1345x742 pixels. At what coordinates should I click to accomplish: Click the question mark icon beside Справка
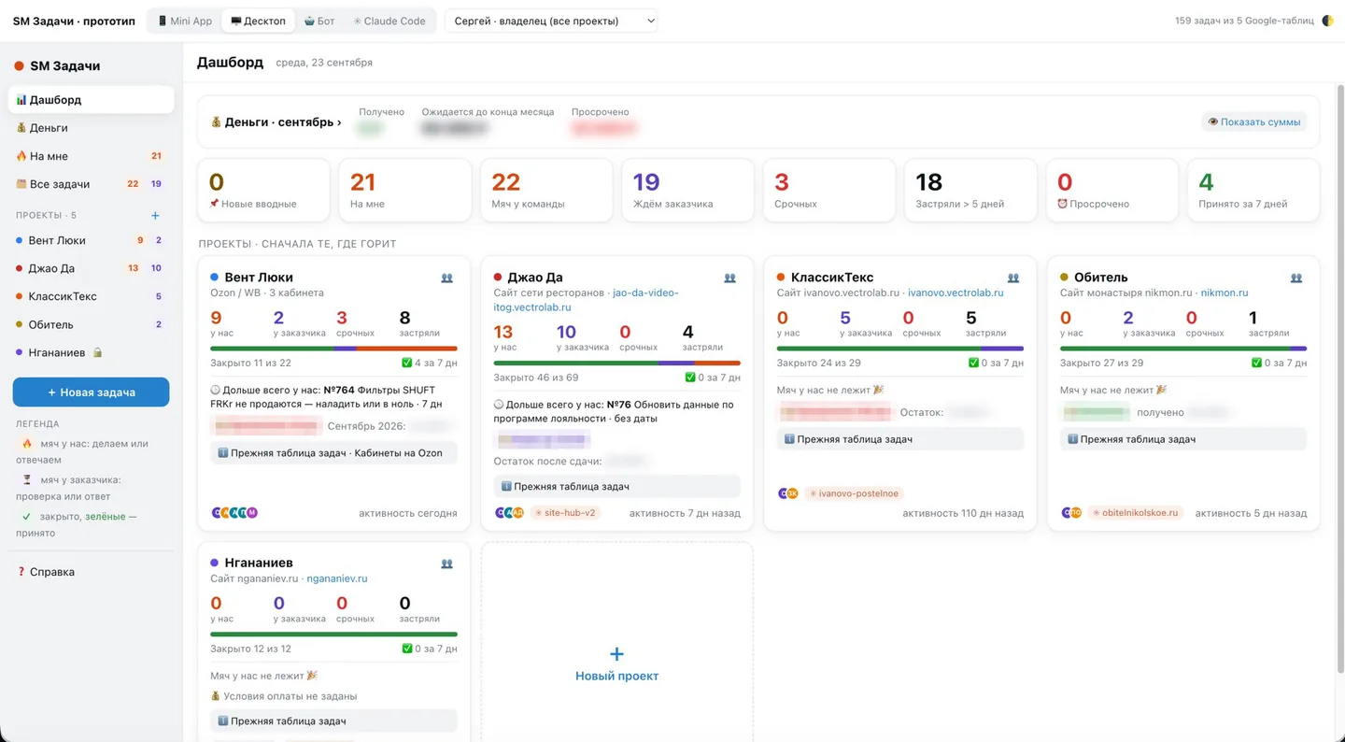[x=21, y=572]
